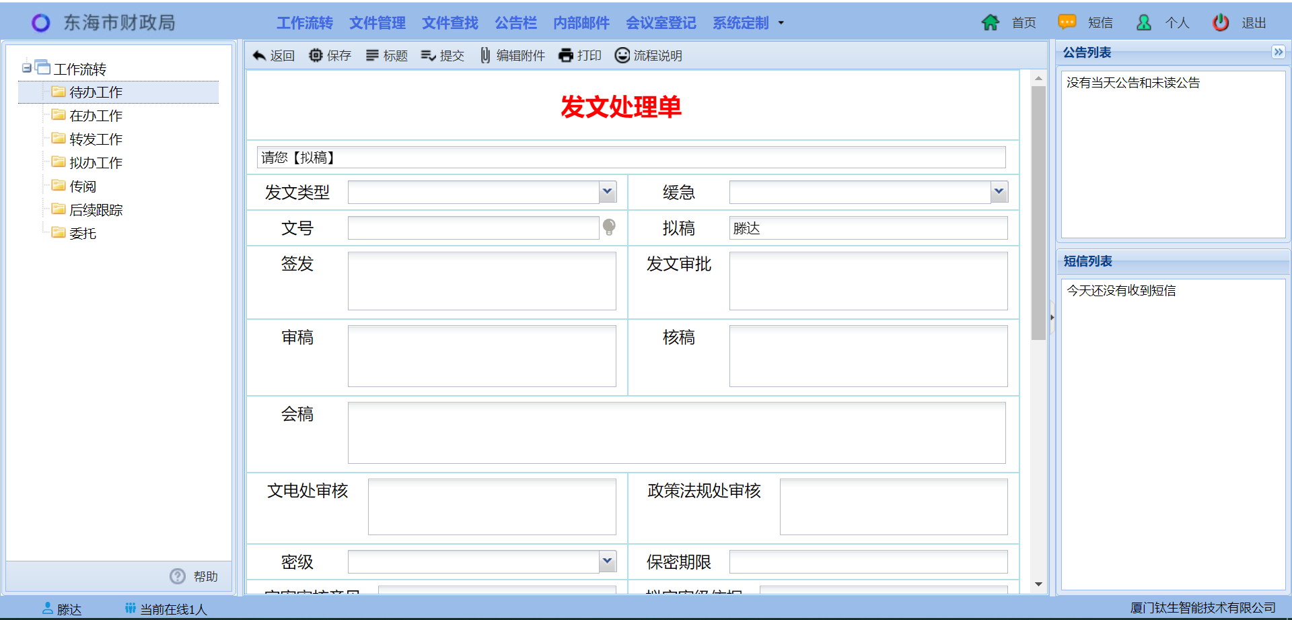The width and height of the screenshot is (1292, 620).
Task: Click the save (保存) chip icon
Action: click(316, 55)
